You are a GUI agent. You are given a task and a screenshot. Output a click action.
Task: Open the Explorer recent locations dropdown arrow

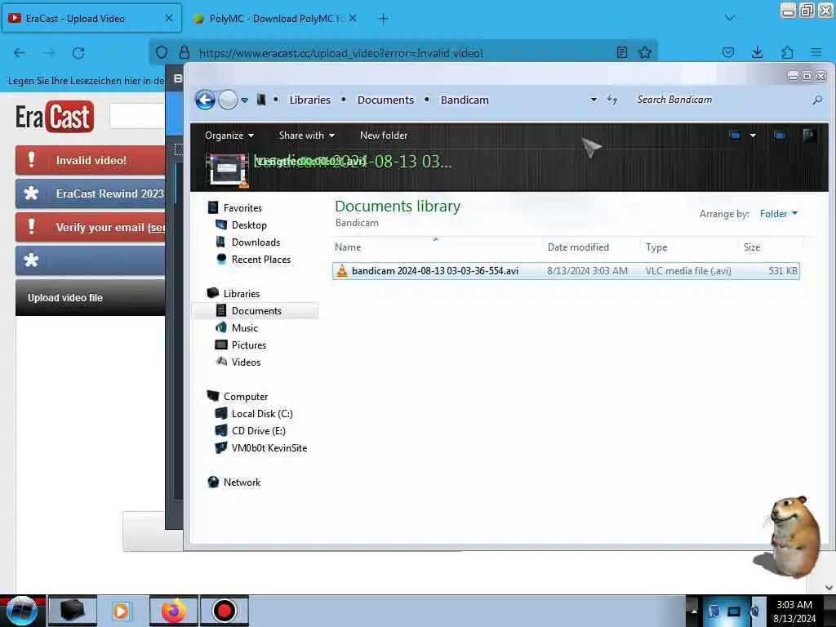(244, 100)
